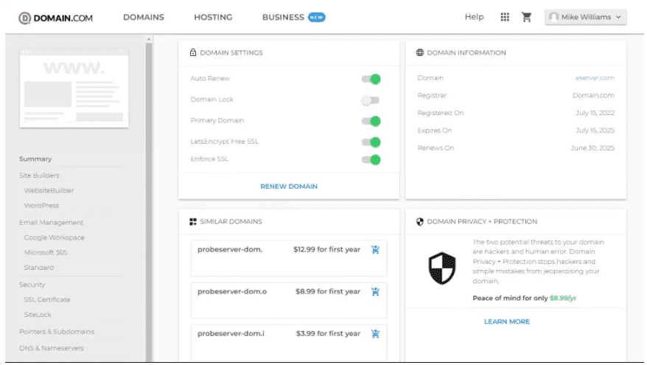Open Google Workspace sidebar item
The width and height of the screenshot is (647, 365).
pos(54,237)
